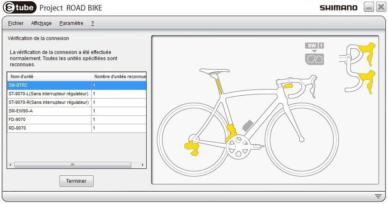Open the ? help menu
This screenshot has width=388, height=204.
tap(92, 23)
